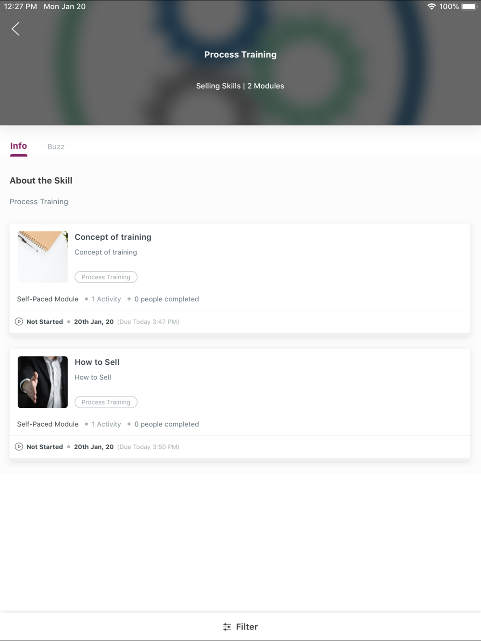Open Filter options at the bottom
The width and height of the screenshot is (481, 641).
tap(240, 627)
